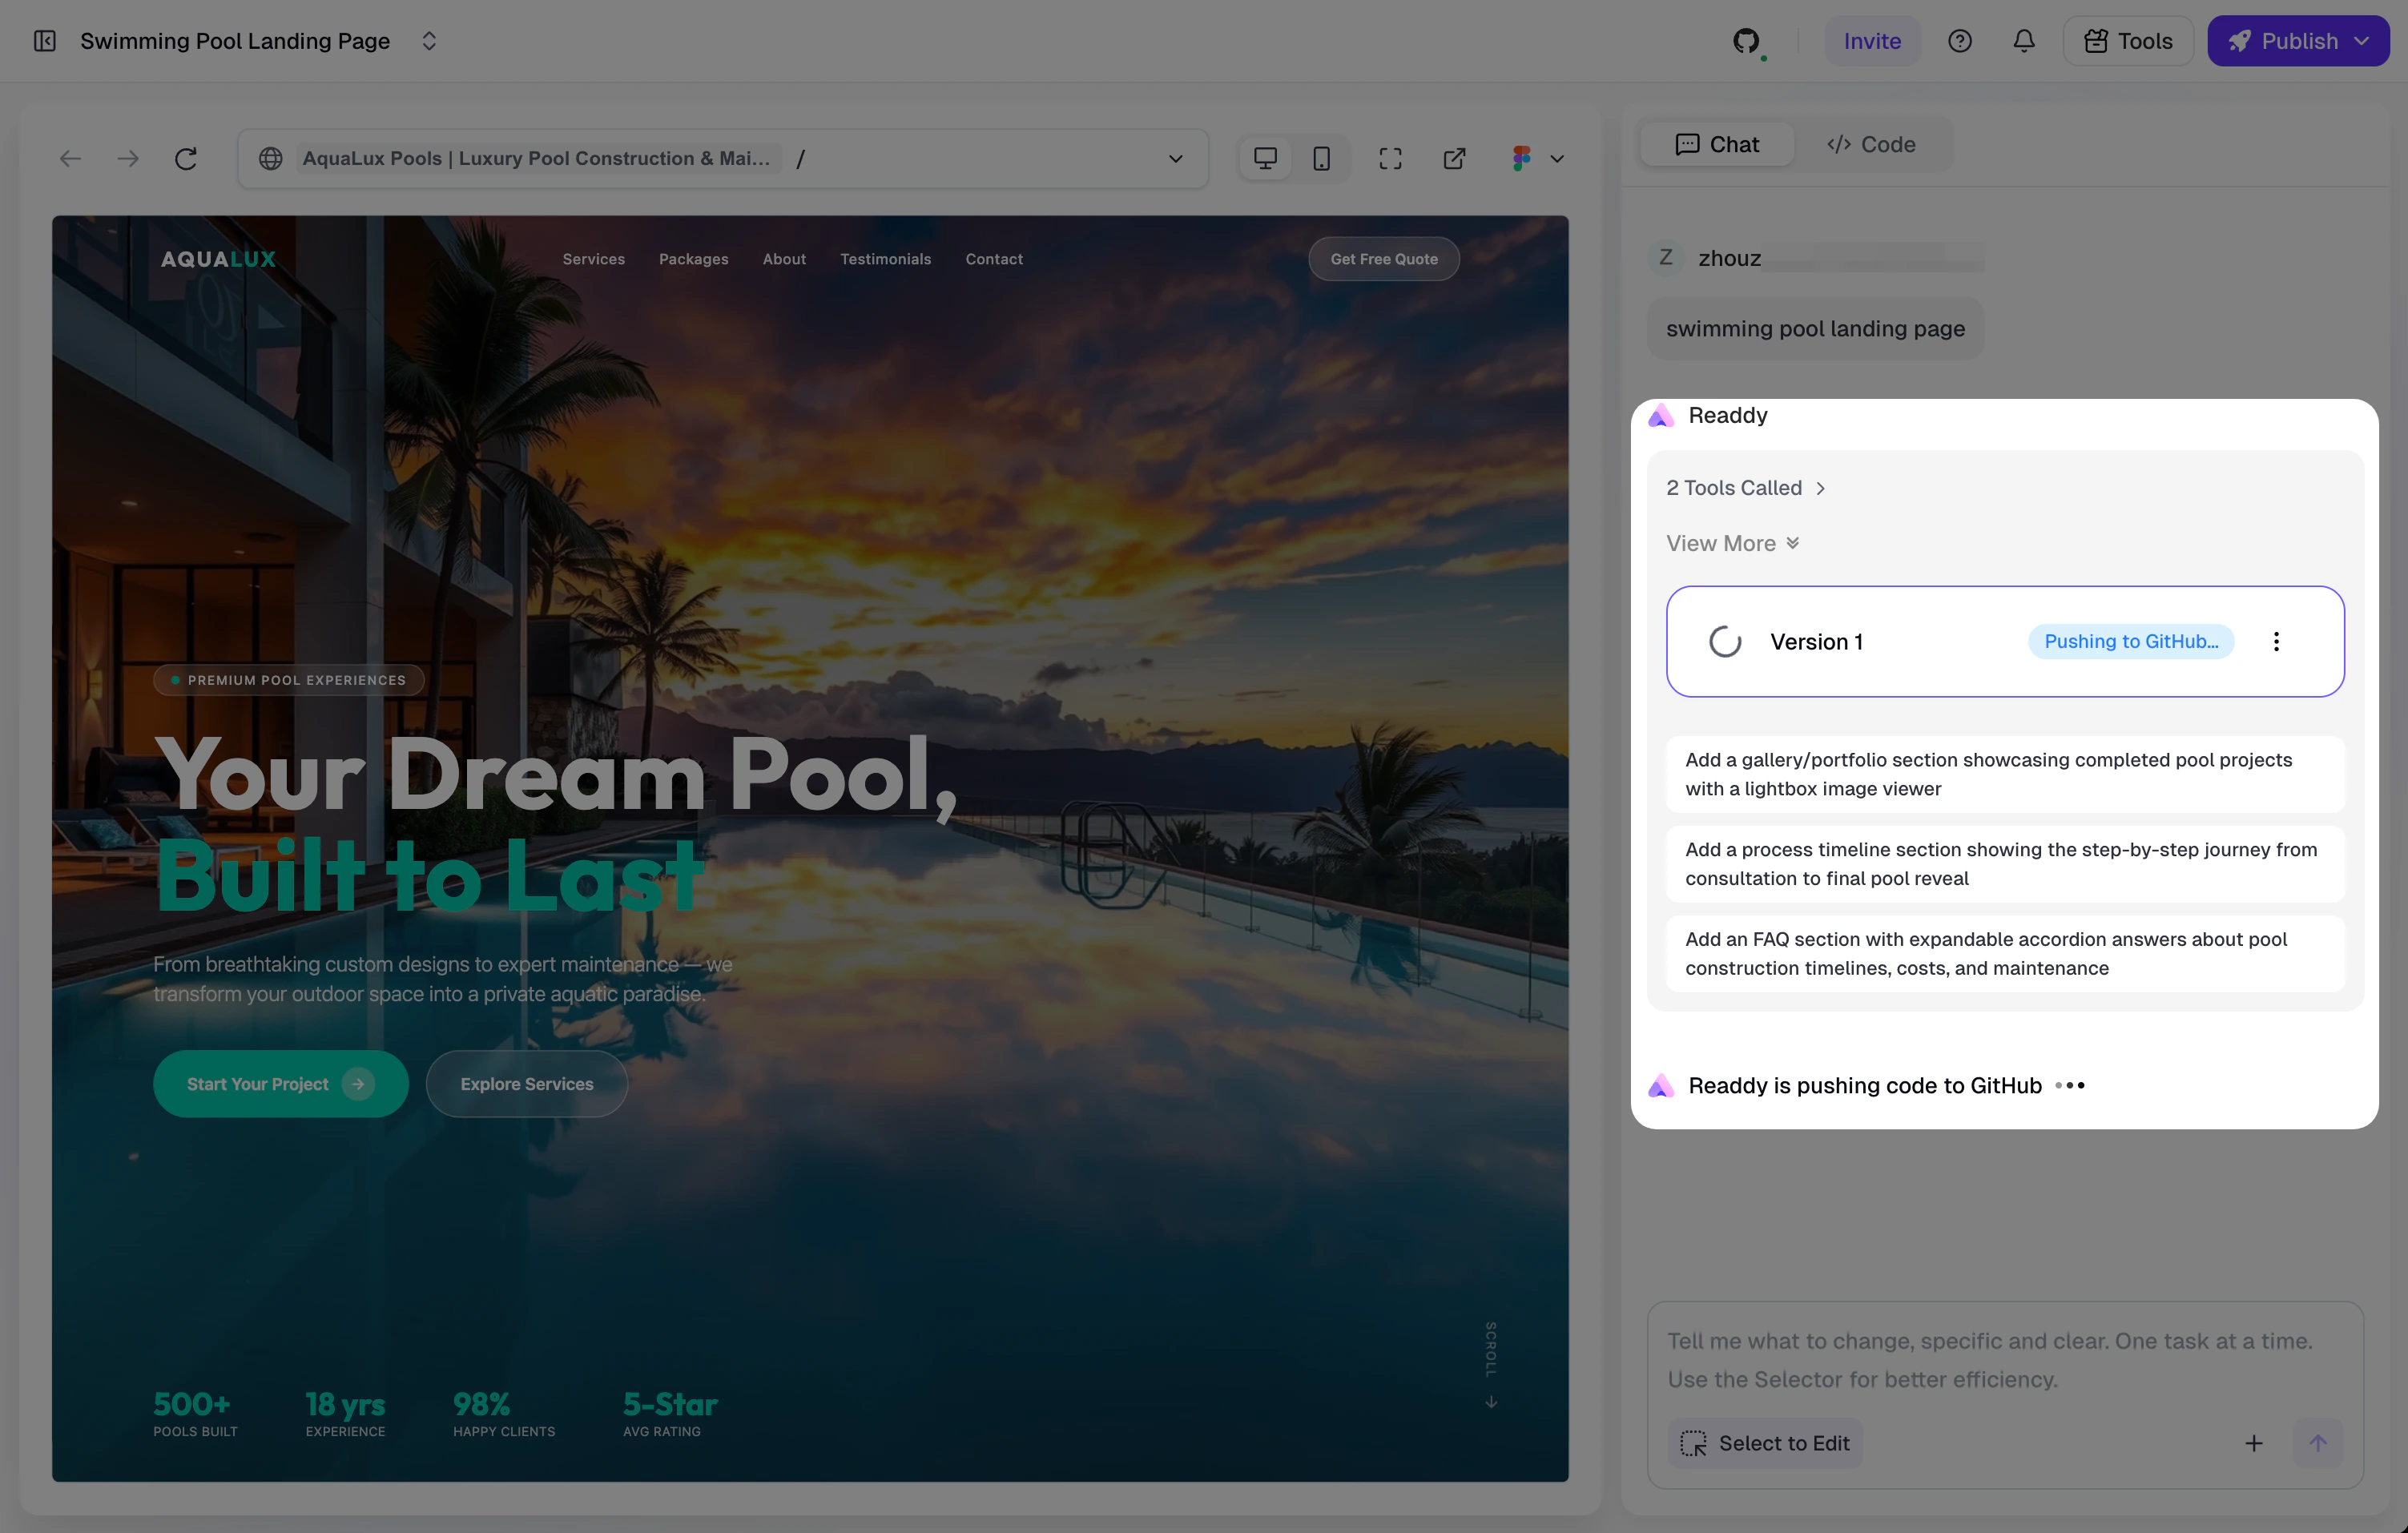The image size is (2408, 1533).
Task: Switch preview to mobile view
Action: (1321, 158)
